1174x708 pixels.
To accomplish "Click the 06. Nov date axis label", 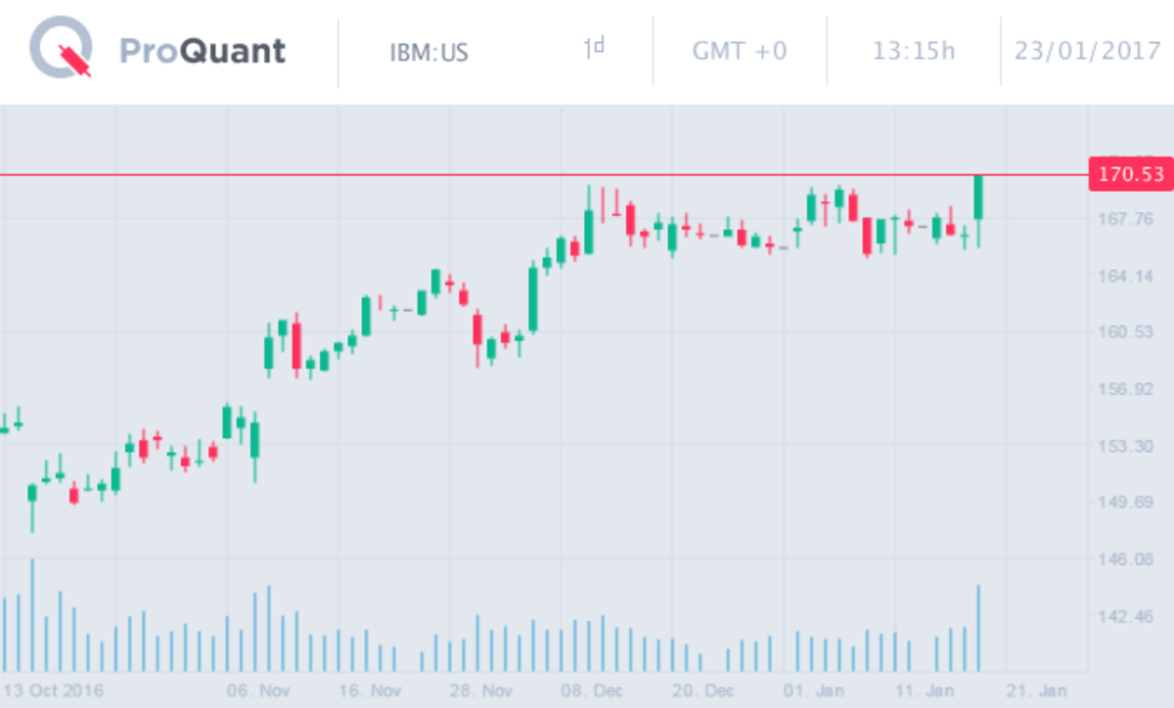I will 258,690.
